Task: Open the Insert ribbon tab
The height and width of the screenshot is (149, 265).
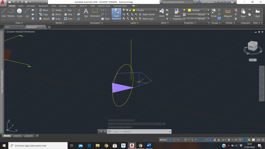Action: click(21, 6)
